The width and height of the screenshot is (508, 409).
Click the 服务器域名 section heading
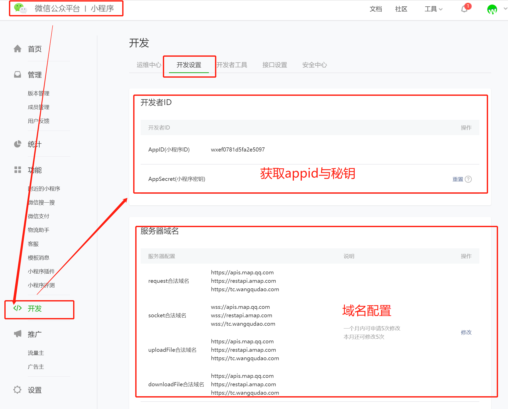point(160,231)
